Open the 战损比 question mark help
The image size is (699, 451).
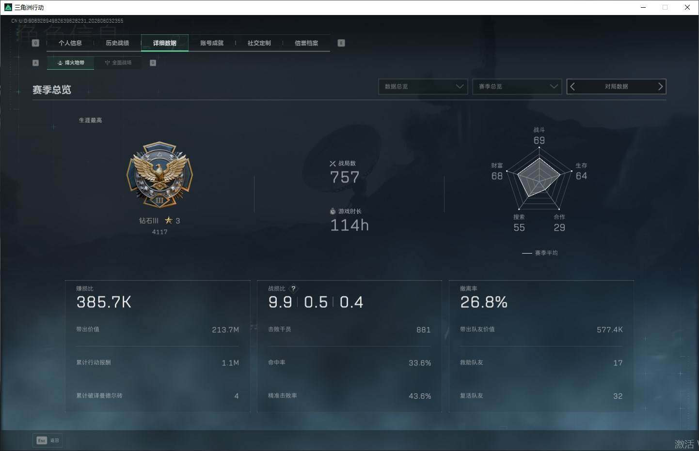point(293,288)
